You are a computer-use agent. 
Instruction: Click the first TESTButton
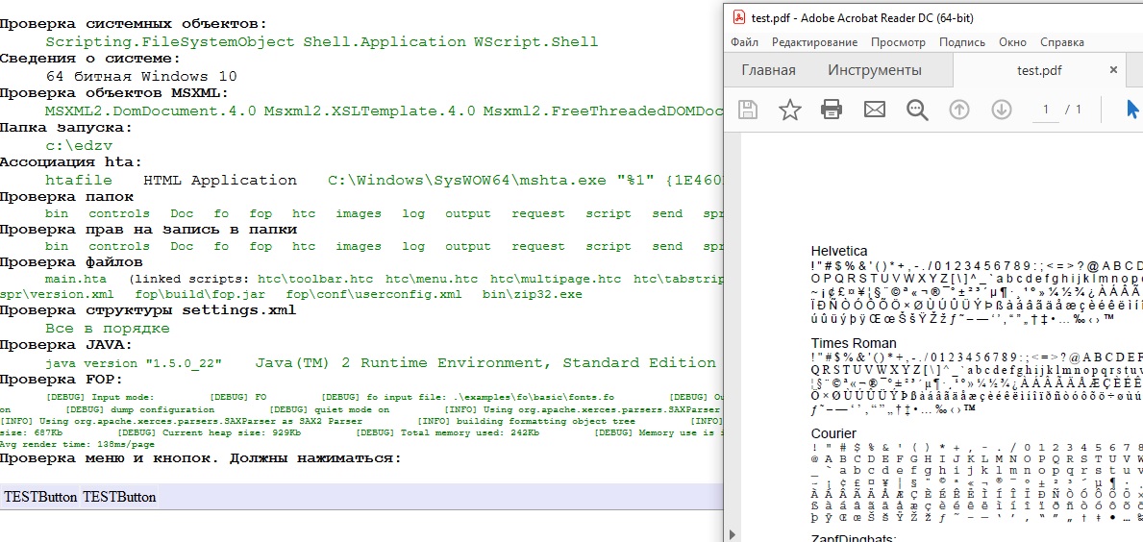pyautogui.click(x=40, y=498)
